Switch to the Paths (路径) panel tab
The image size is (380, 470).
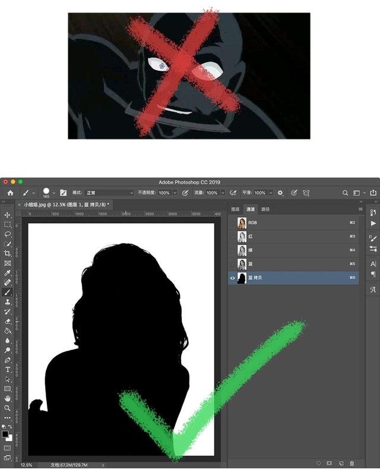coord(265,209)
